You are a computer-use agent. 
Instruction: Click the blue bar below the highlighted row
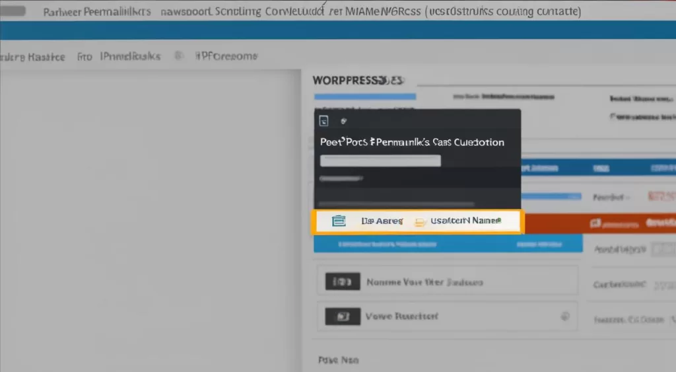(x=448, y=244)
